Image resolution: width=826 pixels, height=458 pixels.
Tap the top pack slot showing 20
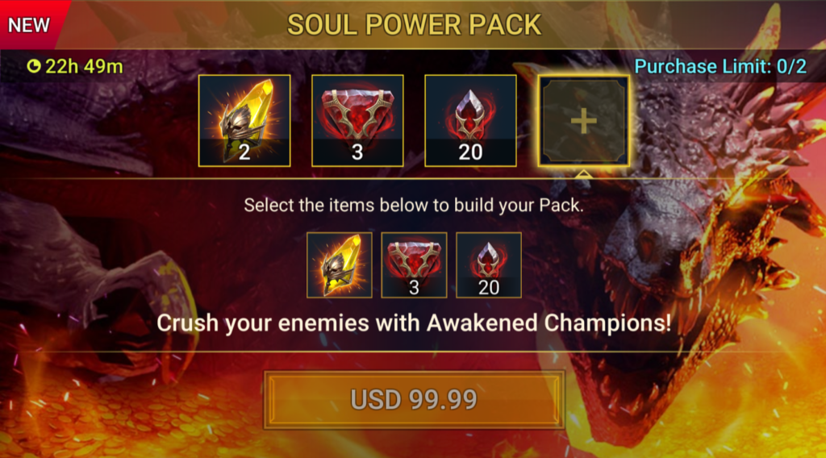click(470, 121)
